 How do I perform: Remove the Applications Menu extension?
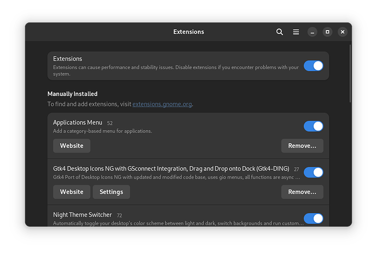click(302, 146)
